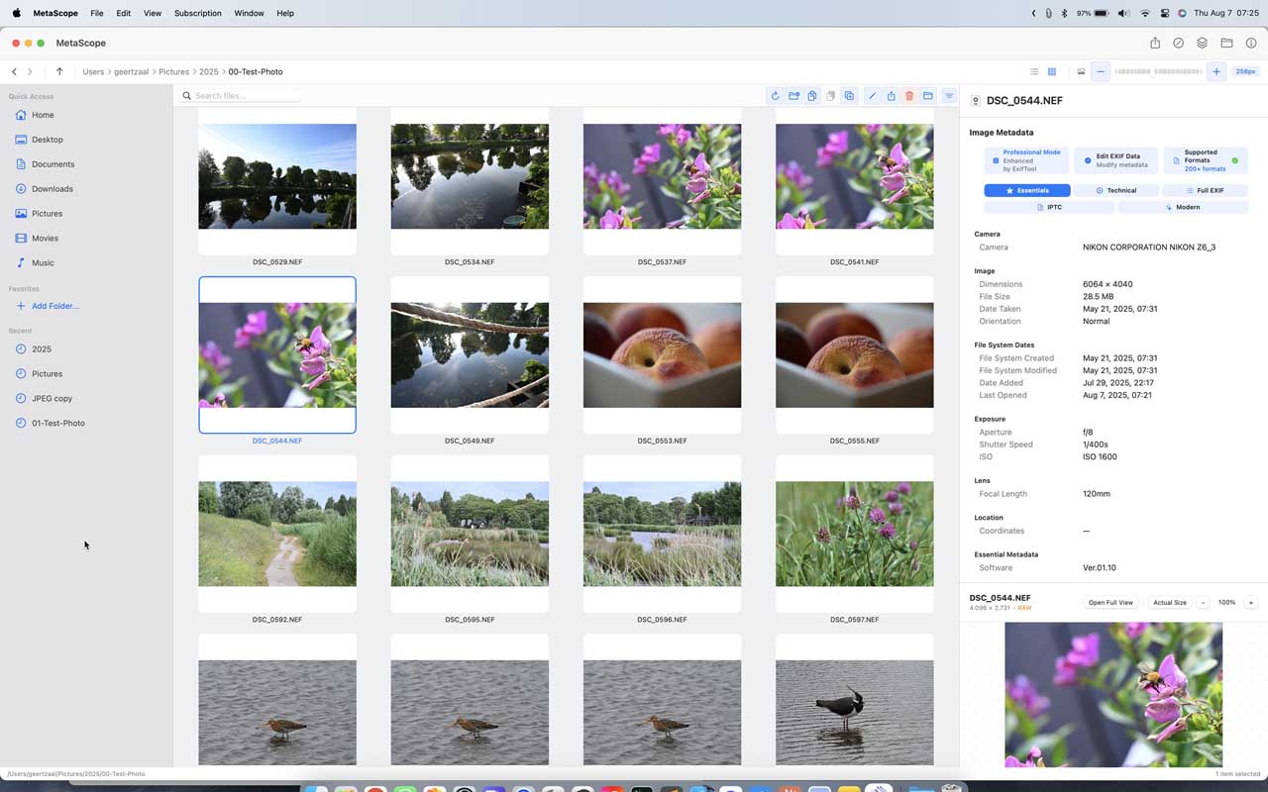The width and height of the screenshot is (1268, 792).
Task: Zoom out preview with minus button
Action: pos(1203,602)
